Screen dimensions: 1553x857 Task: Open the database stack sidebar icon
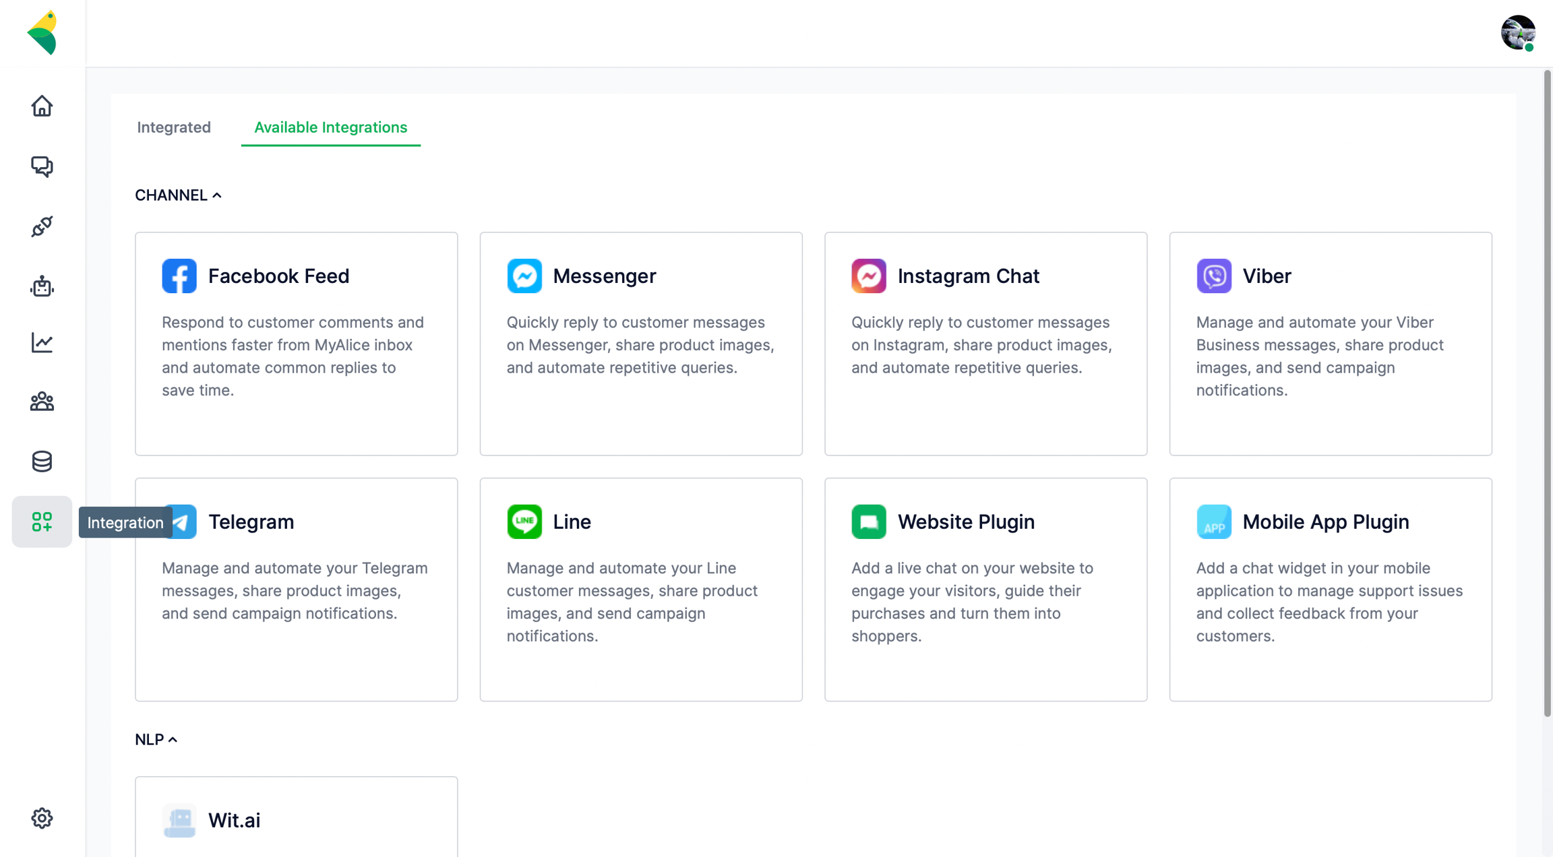pos(42,462)
